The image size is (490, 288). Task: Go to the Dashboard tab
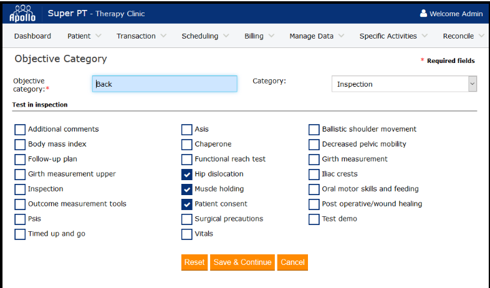point(32,36)
